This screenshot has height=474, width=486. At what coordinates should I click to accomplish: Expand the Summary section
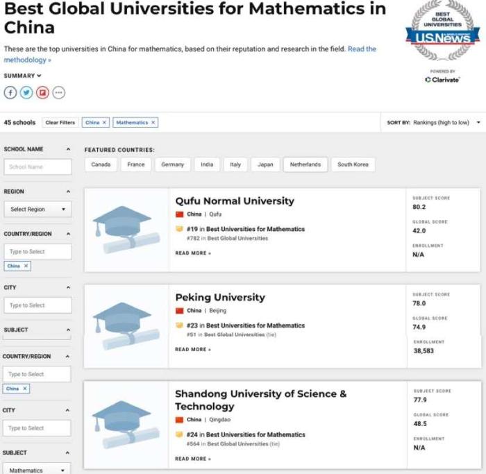coord(23,76)
